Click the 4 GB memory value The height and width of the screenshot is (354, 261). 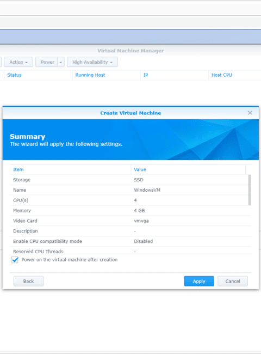[139, 211]
